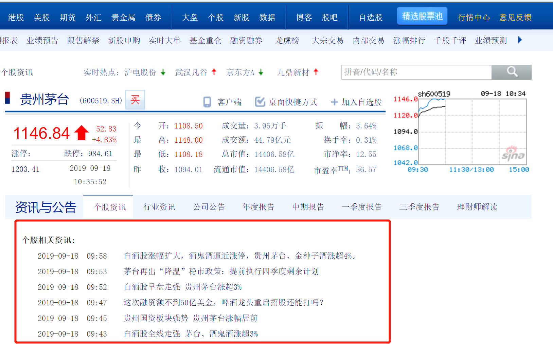This screenshot has width=553, height=344.
Task: Select 千股千评 in the sub-navigation
Action: pos(450,41)
